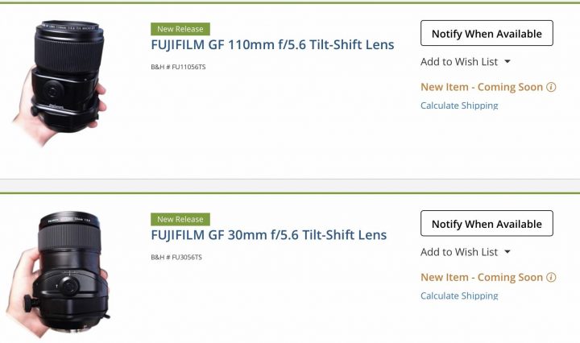This screenshot has width=580, height=343.
Task: Select B&H # FU11056TS product code
Action: pos(178,68)
